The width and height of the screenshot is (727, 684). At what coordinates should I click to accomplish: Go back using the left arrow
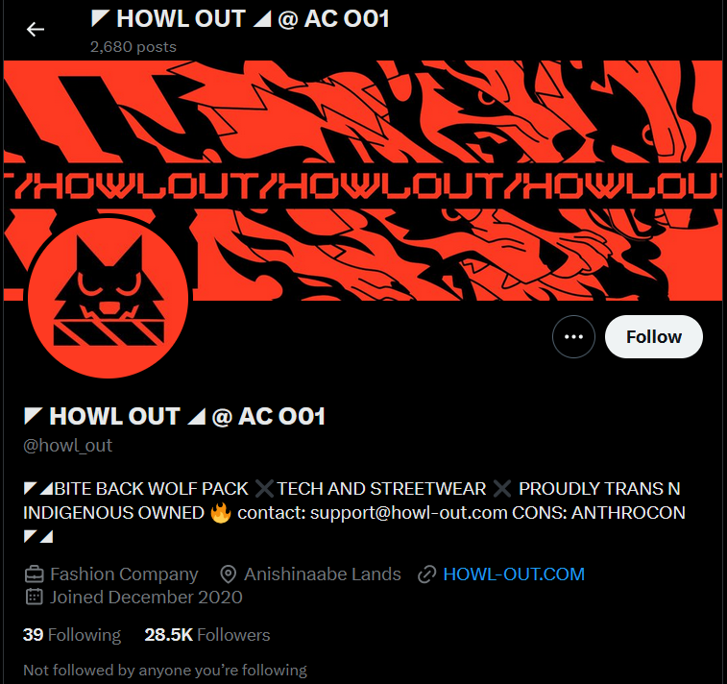click(36, 29)
